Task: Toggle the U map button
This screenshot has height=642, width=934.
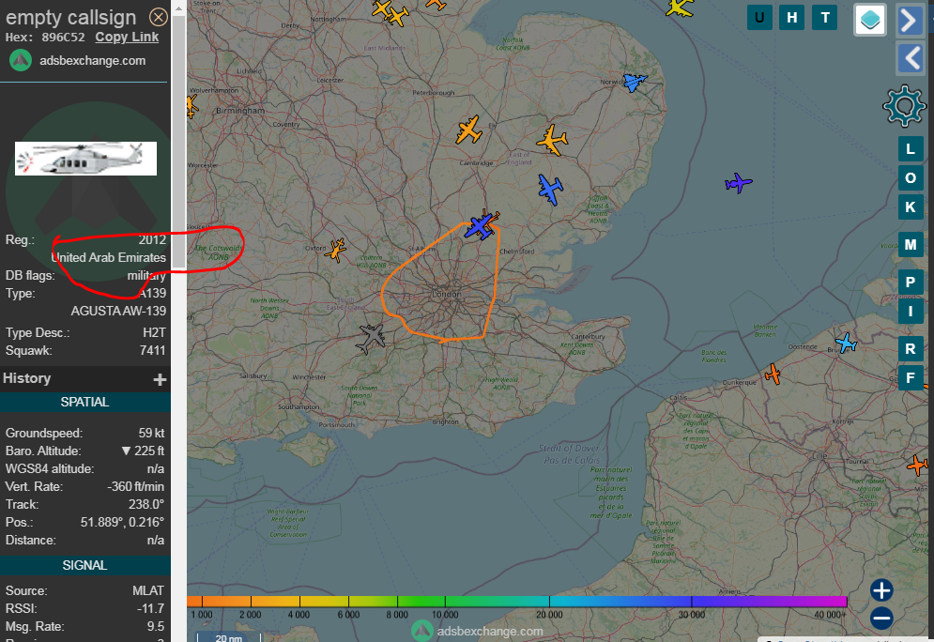Action: click(759, 17)
